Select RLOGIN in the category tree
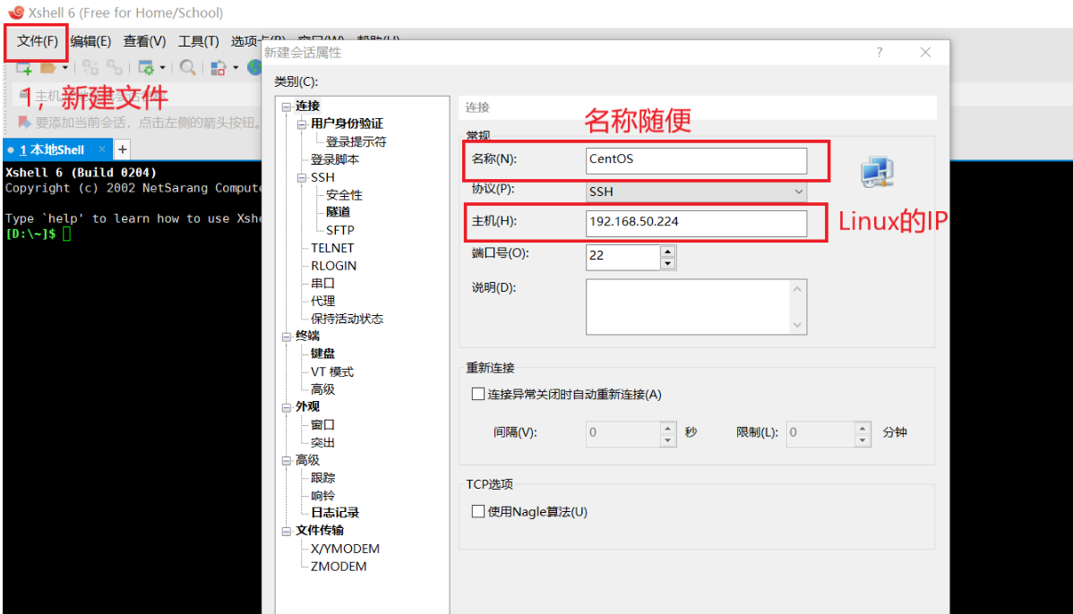 click(333, 265)
